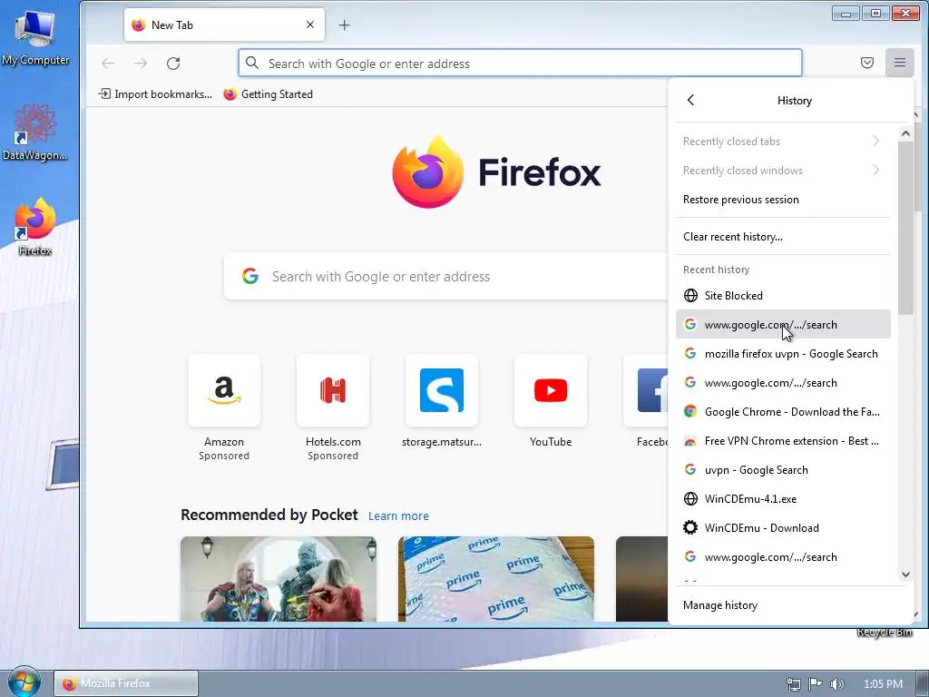Click Mozilla Firefox taskbar button
929x697 pixels.
coord(126,683)
